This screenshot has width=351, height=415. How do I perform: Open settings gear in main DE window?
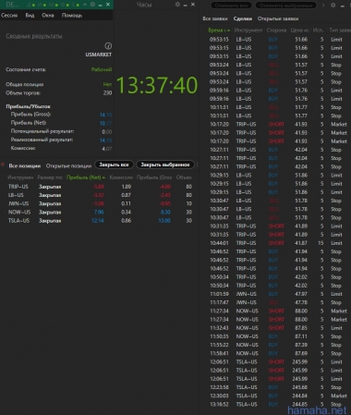coord(92,5)
